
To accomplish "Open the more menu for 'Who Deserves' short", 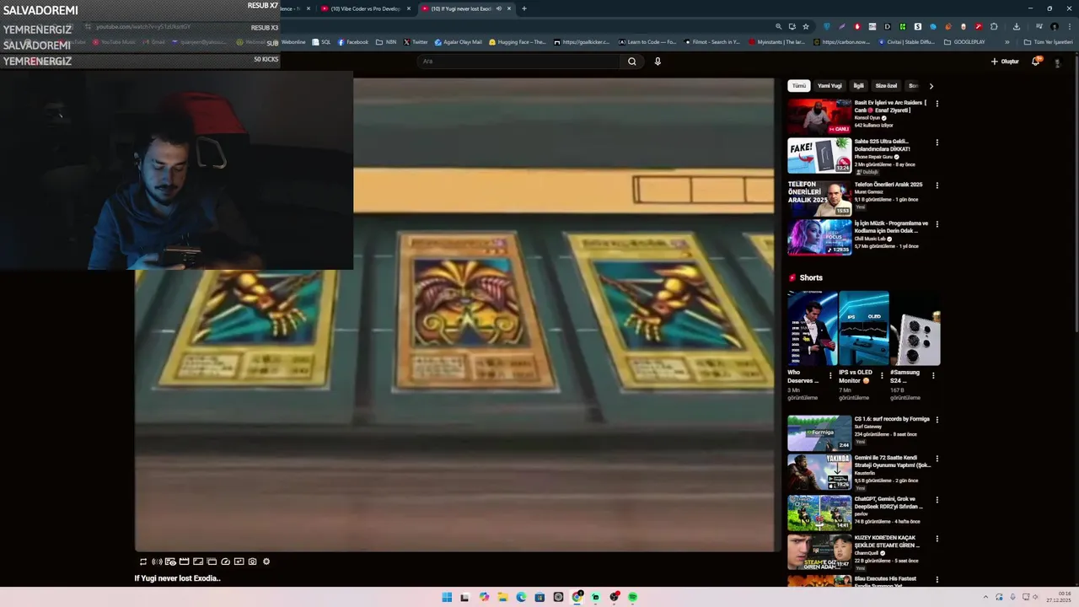I will (830, 375).
